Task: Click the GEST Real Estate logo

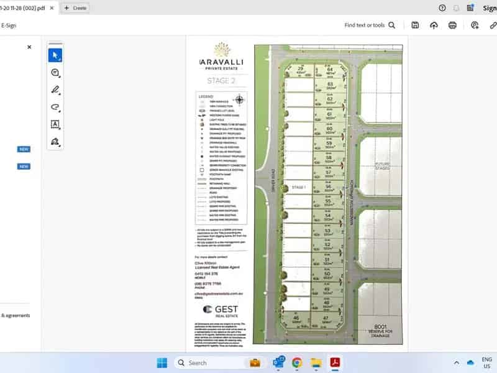Action: (221, 311)
